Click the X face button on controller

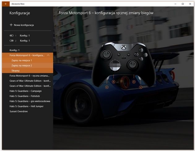point(136,55)
